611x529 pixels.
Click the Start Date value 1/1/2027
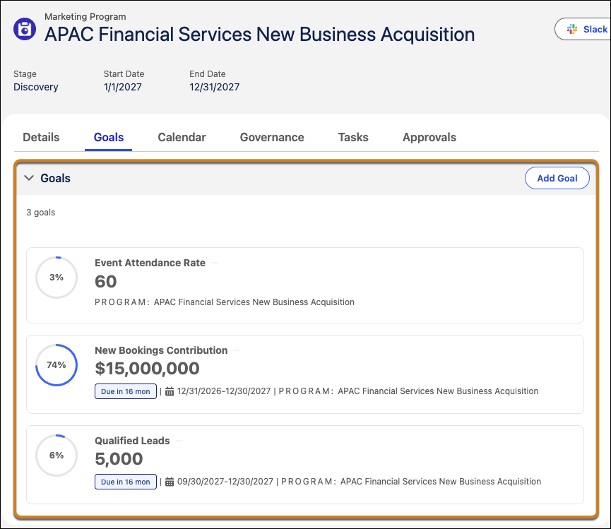point(122,87)
